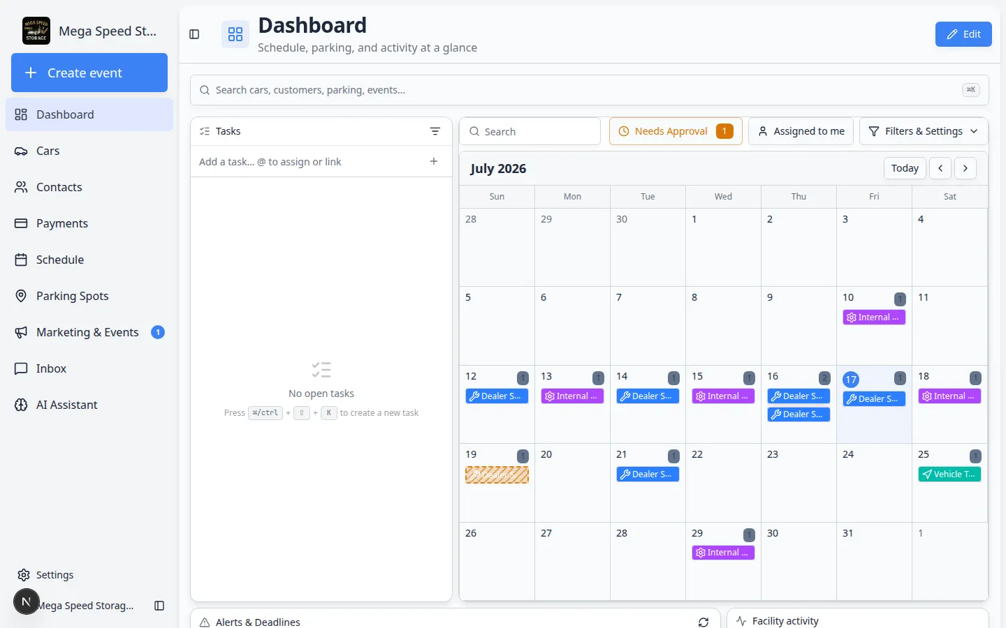
Task: Click the Edit dashboard button
Action: click(x=963, y=34)
